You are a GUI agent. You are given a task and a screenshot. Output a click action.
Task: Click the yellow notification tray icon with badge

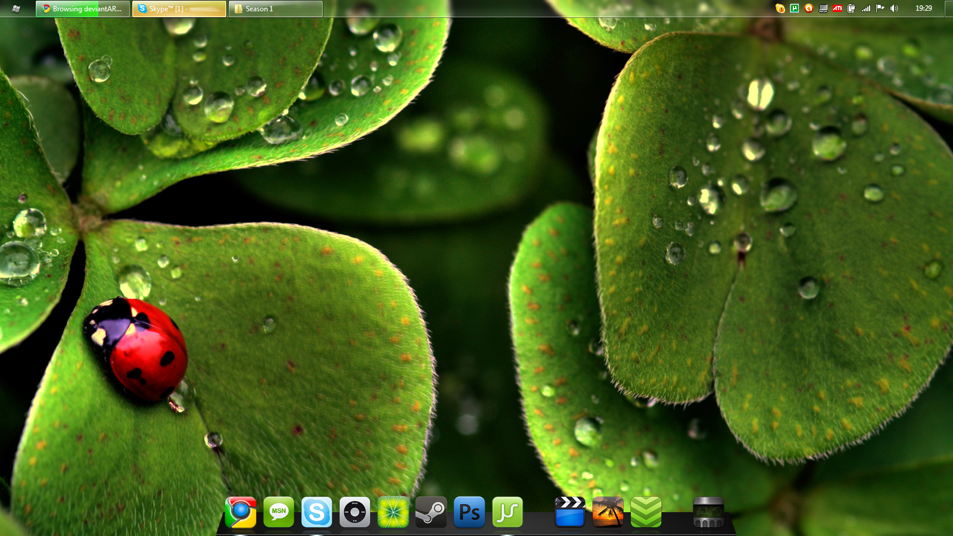tap(780, 8)
